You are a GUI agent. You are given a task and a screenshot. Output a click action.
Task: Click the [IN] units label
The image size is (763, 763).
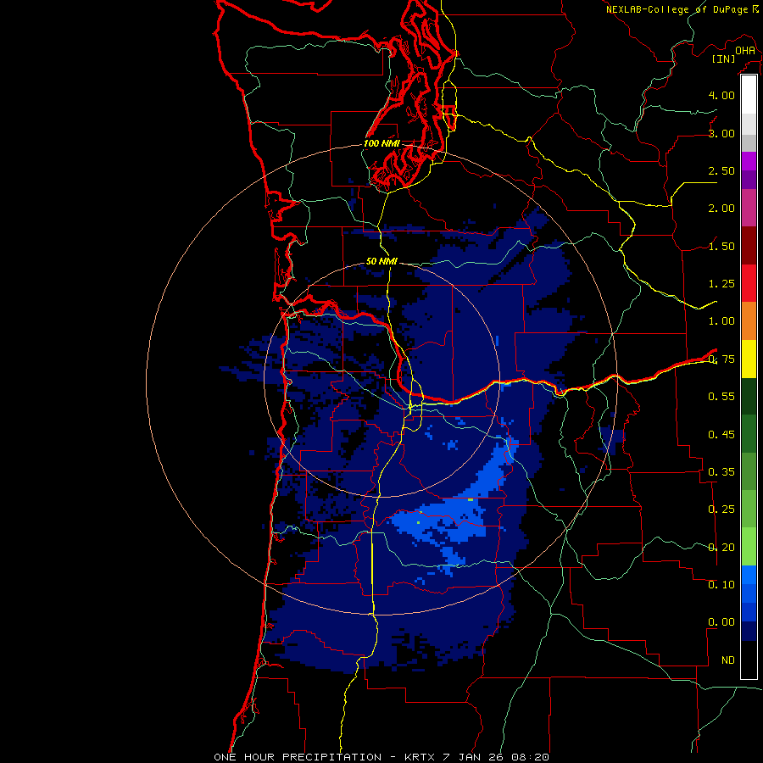coord(723,58)
